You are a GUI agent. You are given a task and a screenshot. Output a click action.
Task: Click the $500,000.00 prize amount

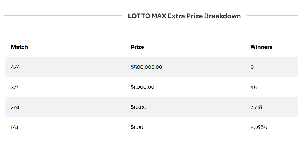[x=146, y=67]
